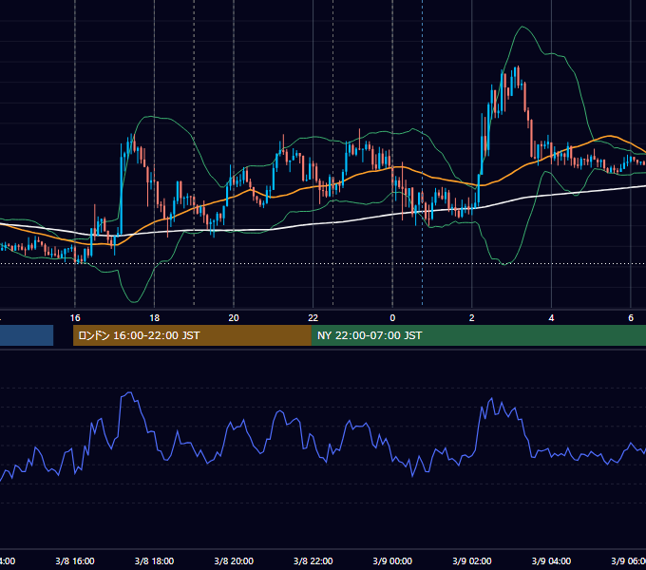Click the '6' hour label on the price chart axis
The image size is (646, 570).
[631, 318]
